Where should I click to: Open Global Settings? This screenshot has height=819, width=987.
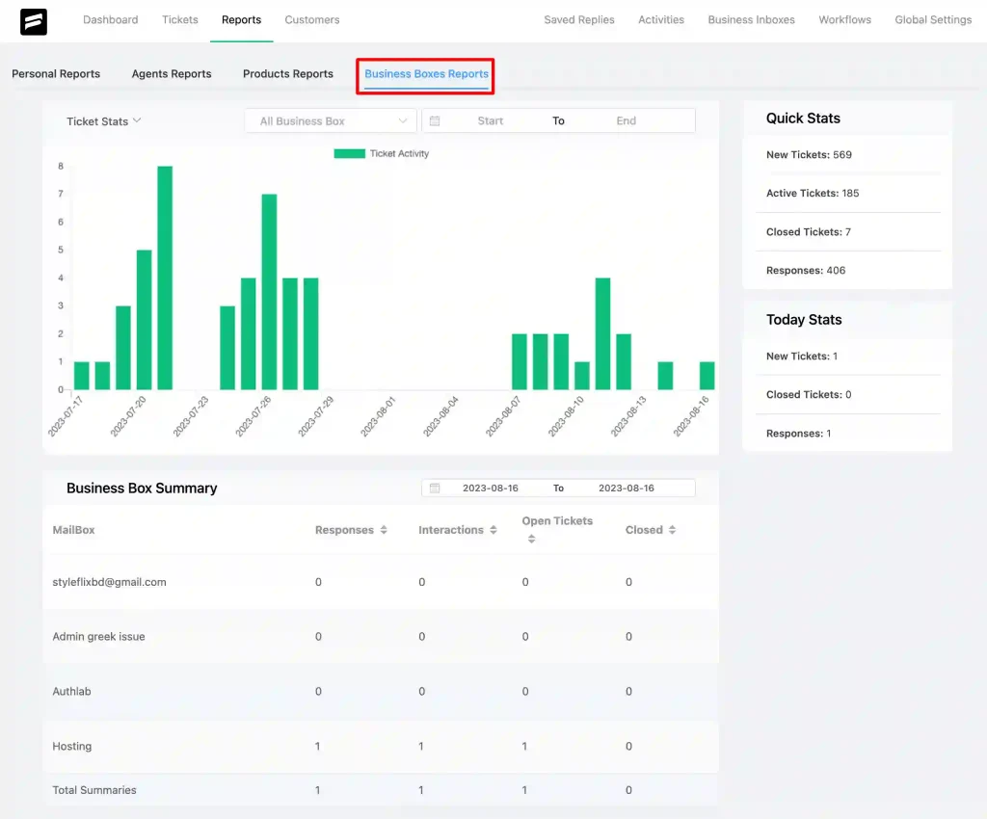click(933, 19)
